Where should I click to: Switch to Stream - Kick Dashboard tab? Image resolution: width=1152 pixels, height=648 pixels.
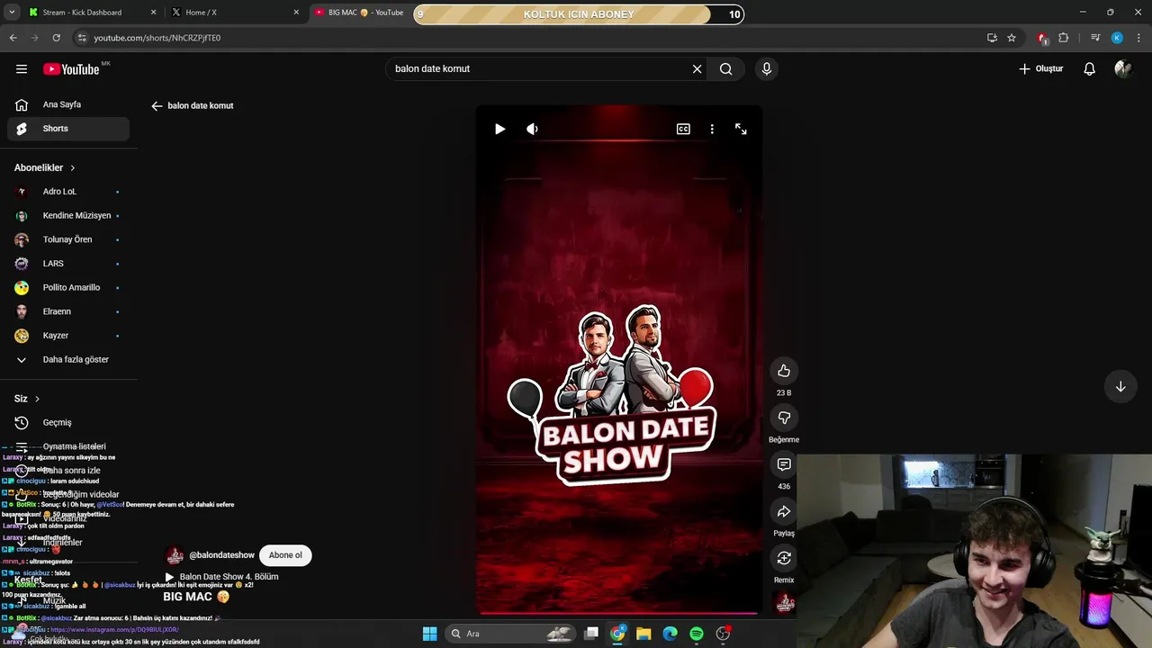pyautogui.click(x=90, y=13)
